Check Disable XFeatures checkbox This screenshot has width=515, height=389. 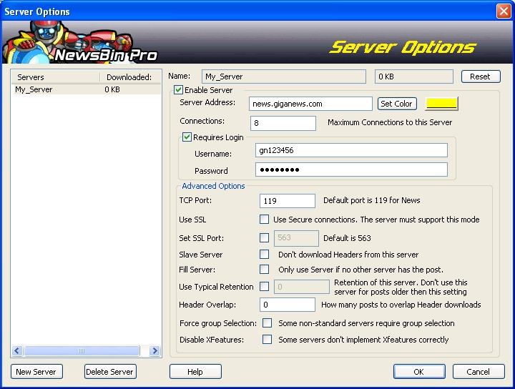(x=267, y=340)
